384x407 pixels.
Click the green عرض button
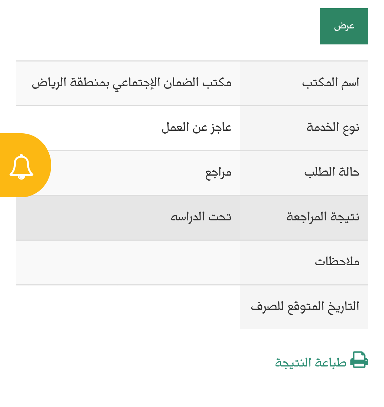(344, 26)
